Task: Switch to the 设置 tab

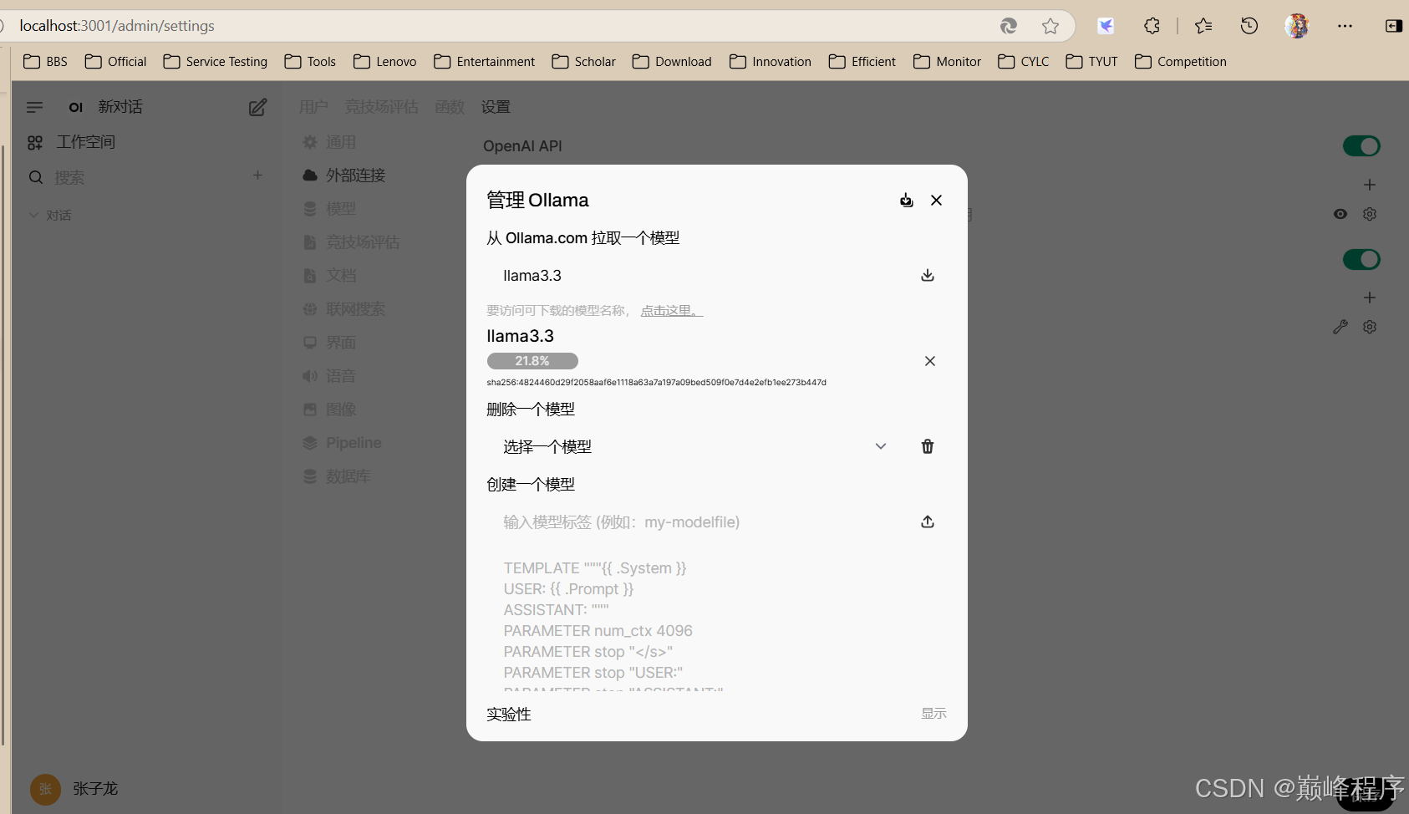Action: (496, 107)
